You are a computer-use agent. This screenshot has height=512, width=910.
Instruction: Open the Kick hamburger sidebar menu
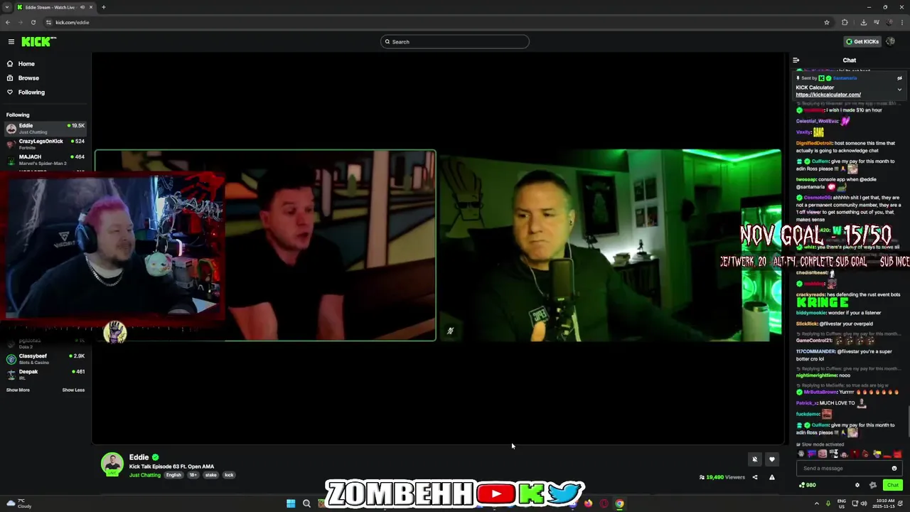click(11, 42)
